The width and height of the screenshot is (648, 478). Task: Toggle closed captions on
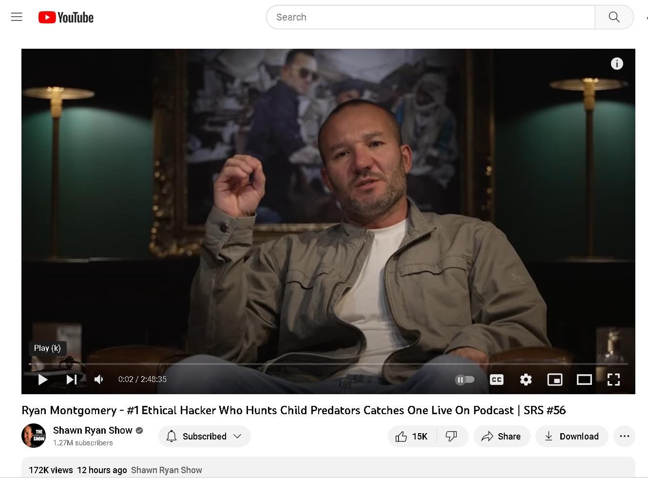click(496, 380)
